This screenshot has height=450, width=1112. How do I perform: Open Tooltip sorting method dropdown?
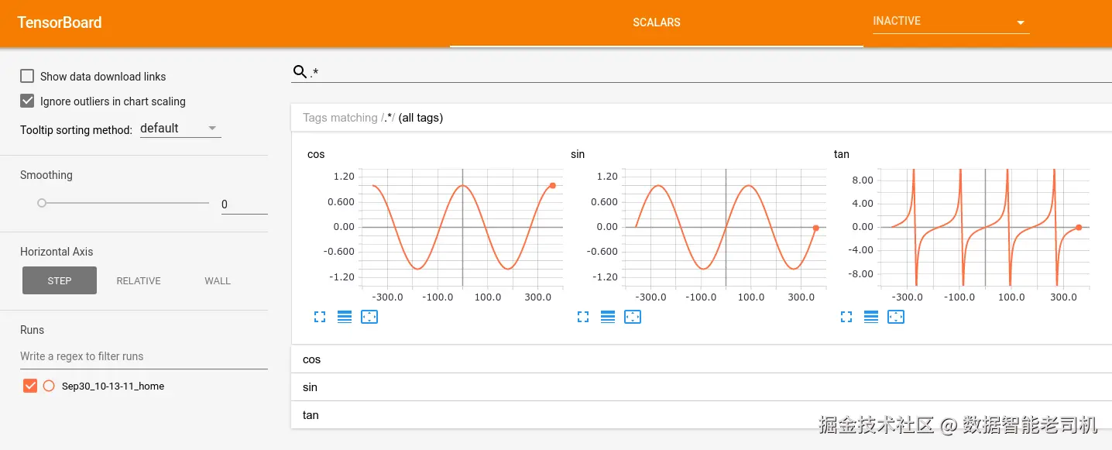point(180,129)
